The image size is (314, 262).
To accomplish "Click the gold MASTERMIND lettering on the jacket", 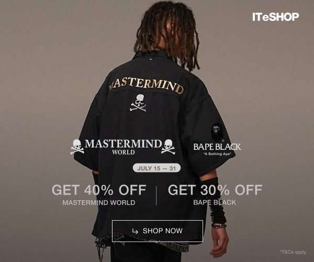I will click(146, 85).
